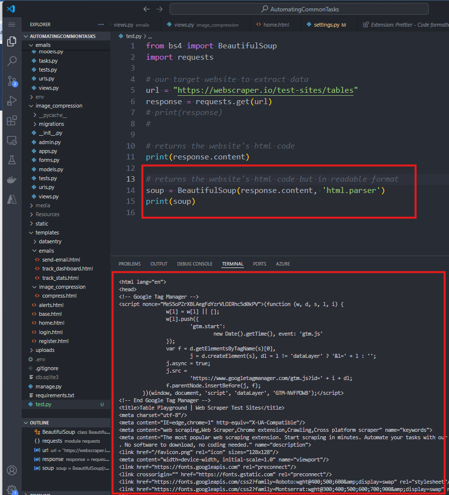Open forms.py in the explorer

(x=66, y=160)
